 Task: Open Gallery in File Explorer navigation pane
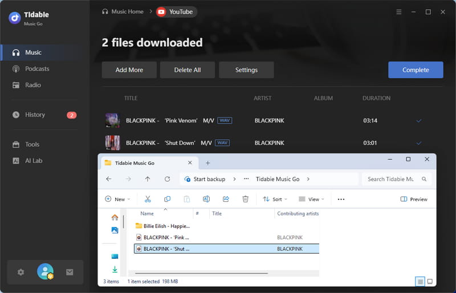(x=115, y=230)
